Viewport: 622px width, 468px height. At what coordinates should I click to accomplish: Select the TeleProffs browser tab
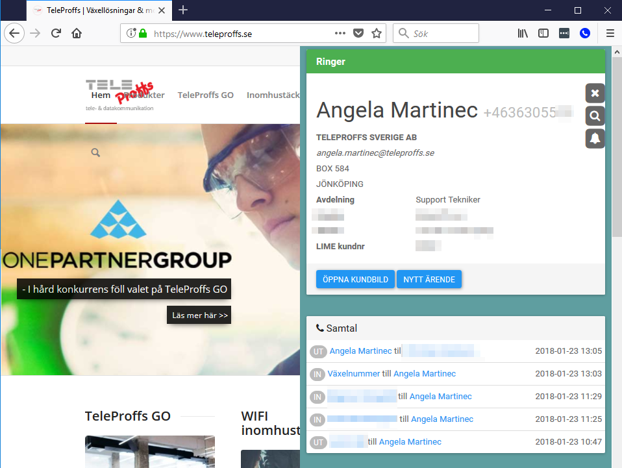click(x=99, y=10)
